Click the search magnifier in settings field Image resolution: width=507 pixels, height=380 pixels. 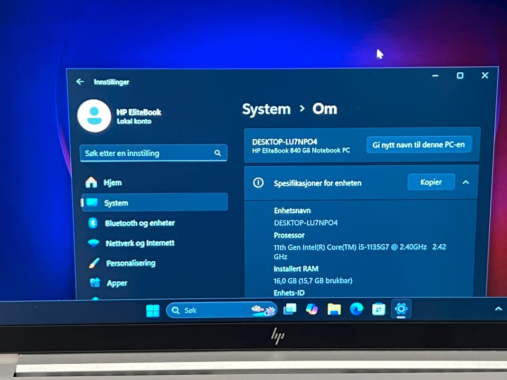tap(218, 153)
